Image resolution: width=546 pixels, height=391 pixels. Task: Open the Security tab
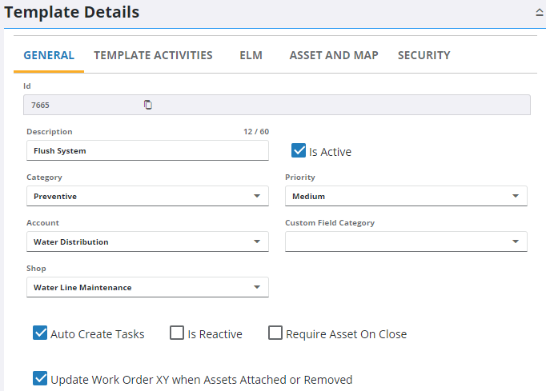[424, 55]
